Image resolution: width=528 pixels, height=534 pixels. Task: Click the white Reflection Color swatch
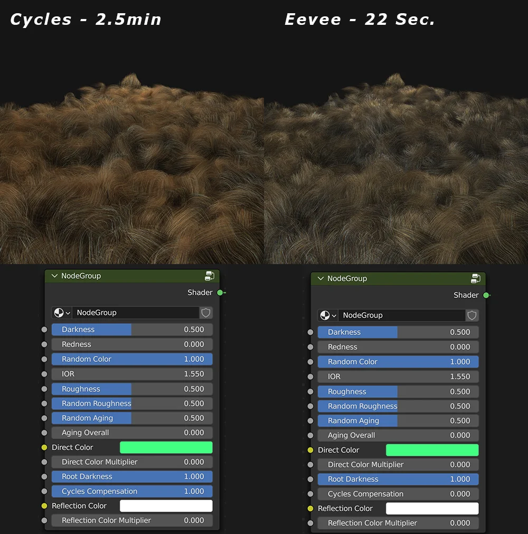[166, 505]
